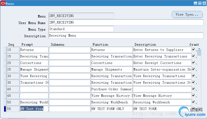Select the HW Test form prompt cell
This screenshot has width=207, height=119.
tap(34, 109)
